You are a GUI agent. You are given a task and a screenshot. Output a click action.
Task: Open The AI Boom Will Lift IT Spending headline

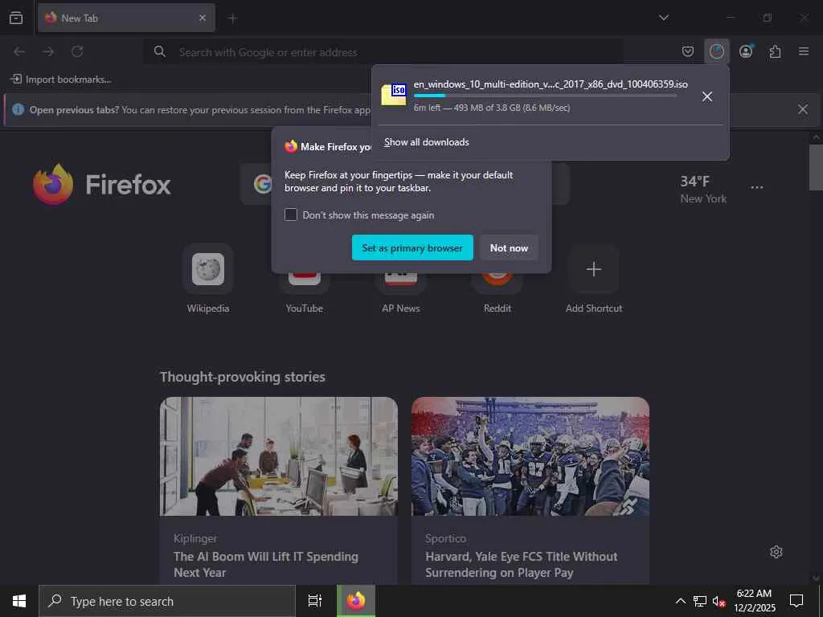[x=266, y=564]
